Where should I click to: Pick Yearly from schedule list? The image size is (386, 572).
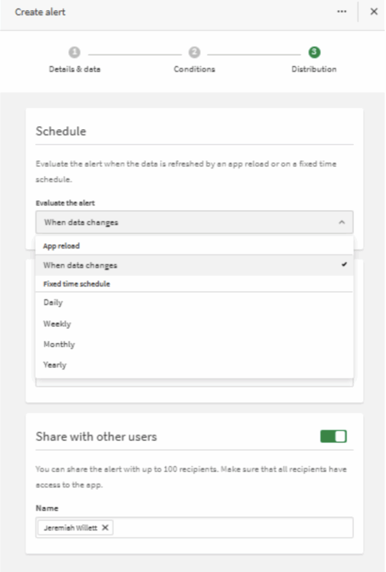click(x=55, y=365)
